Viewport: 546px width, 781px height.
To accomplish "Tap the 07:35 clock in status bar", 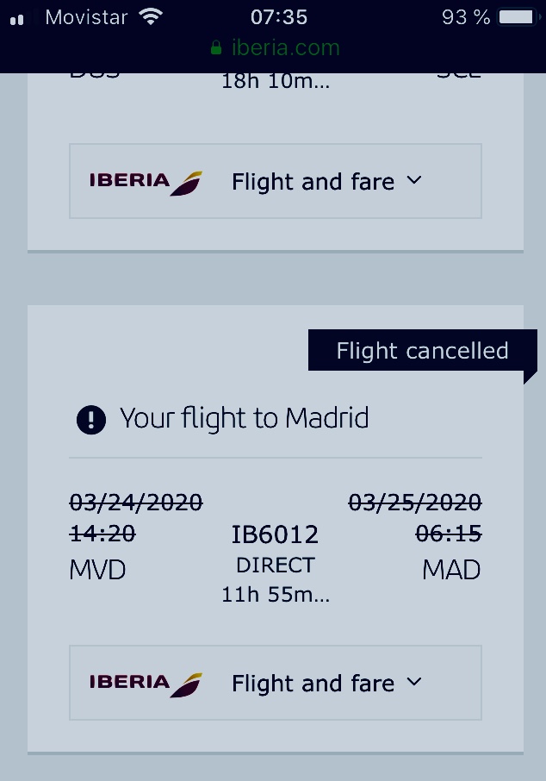I will 279,17.
